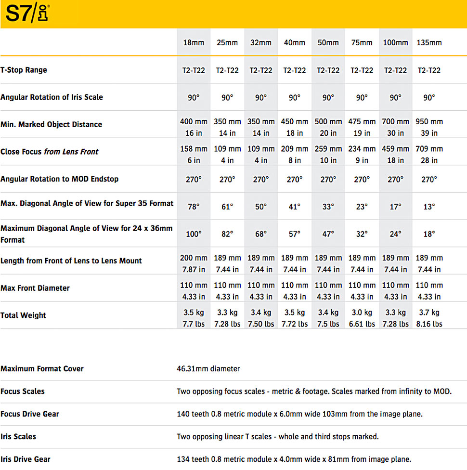The image size is (467, 470).
Task: Select the "3.7 kg 8.16 lbs" weight cell
Action: point(429,318)
